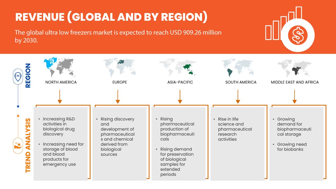Click the Trend Analysis hand icon
Screen dimensions: 336x189
point(18,145)
